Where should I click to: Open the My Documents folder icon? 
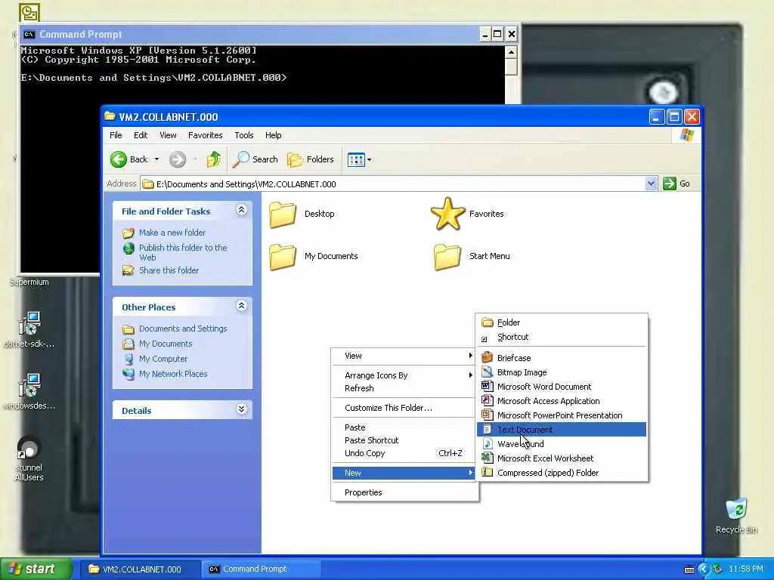tap(283, 257)
